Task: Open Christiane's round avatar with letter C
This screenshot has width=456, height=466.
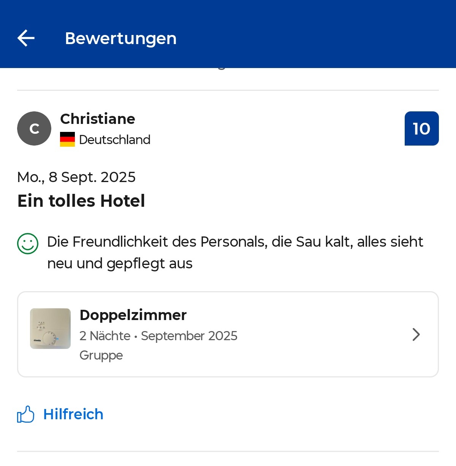Action: [34, 128]
